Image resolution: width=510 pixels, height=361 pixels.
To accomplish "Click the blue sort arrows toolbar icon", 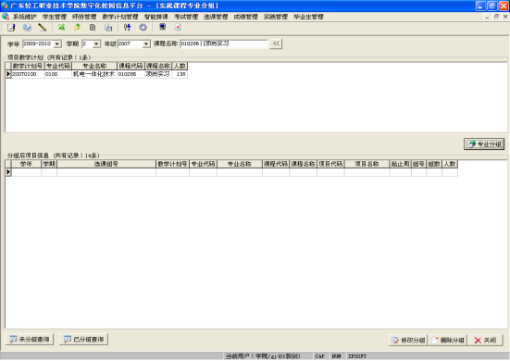I will click(127, 28).
